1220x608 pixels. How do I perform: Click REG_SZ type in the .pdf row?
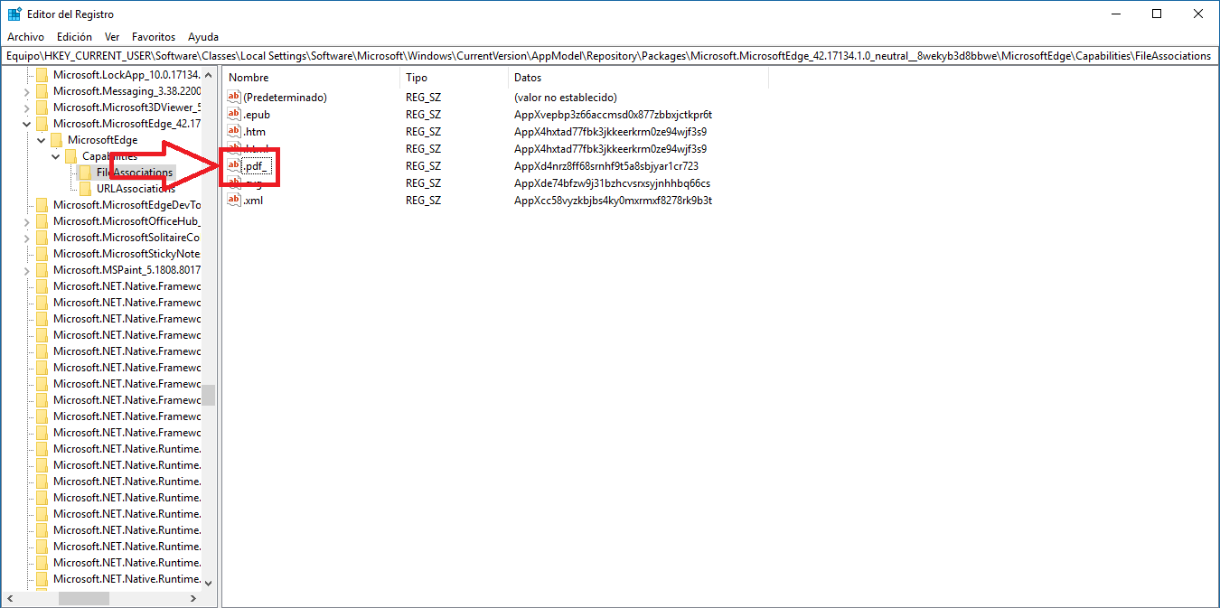click(x=423, y=166)
